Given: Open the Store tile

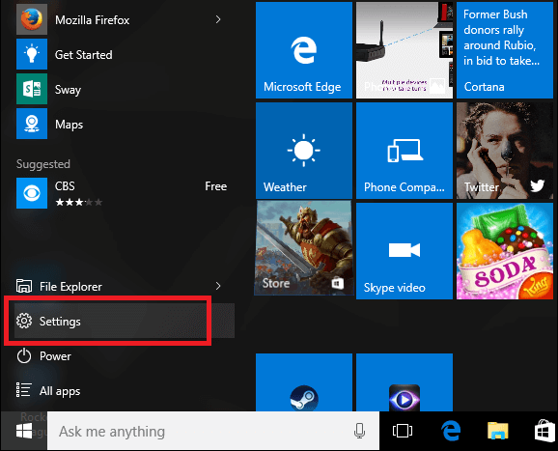Looking at the screenshot, I should click(x=304, y=248).
